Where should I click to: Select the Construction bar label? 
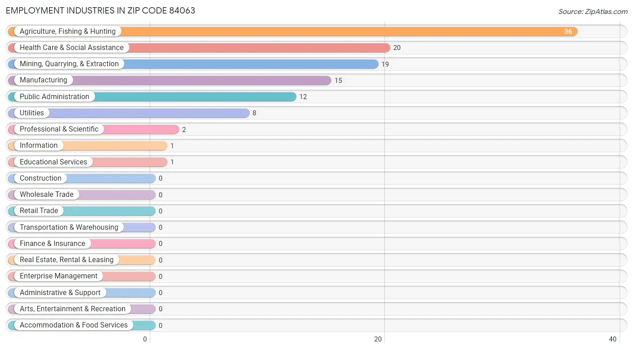(41, 178)
